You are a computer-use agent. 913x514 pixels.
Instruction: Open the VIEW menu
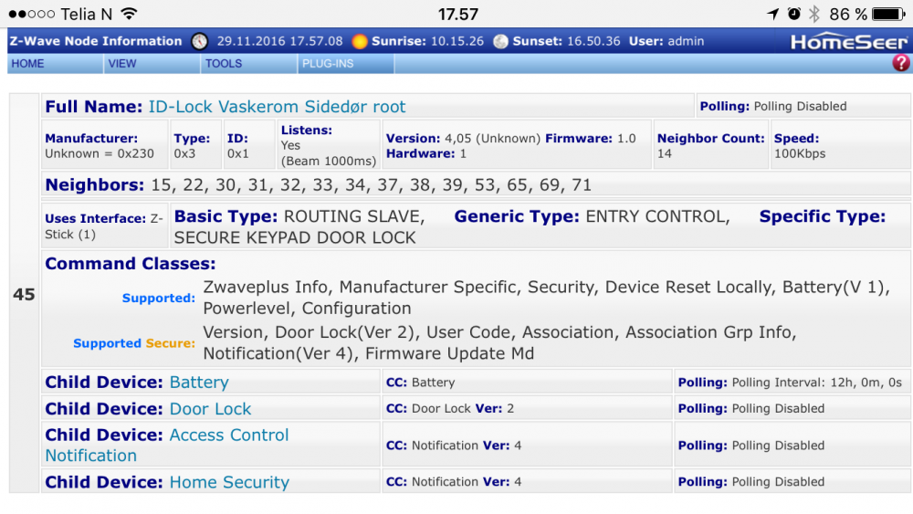click(122, 64)
